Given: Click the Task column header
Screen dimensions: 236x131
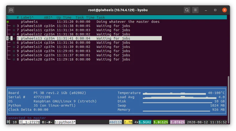Looking at the screenshot, I should (101, 17).
